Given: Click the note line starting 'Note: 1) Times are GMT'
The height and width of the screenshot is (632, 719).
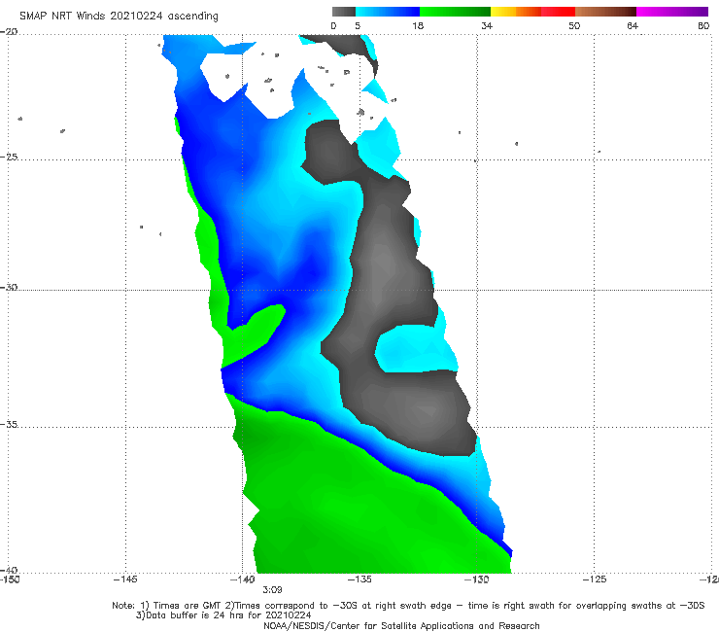Looking at the screenshot, I should 408,606.
